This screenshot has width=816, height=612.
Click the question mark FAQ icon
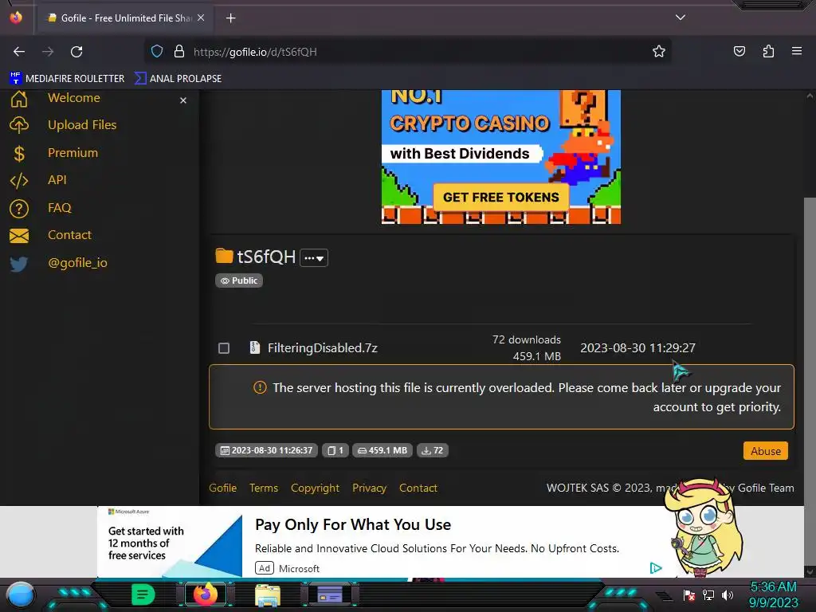point(19,209)
